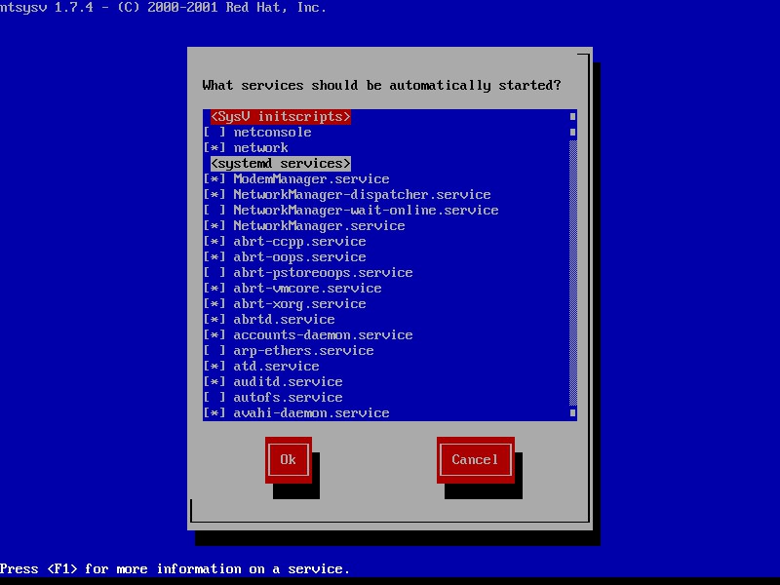780x585 pixels.
Task: Click the scrollbar bottom marker
Action: click(x=573, y=412)
